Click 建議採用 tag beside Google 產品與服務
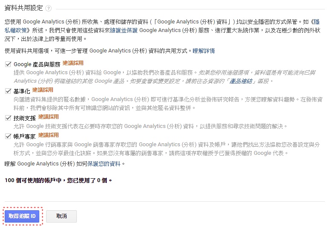327x226 pixels. (x=73, y=63)
